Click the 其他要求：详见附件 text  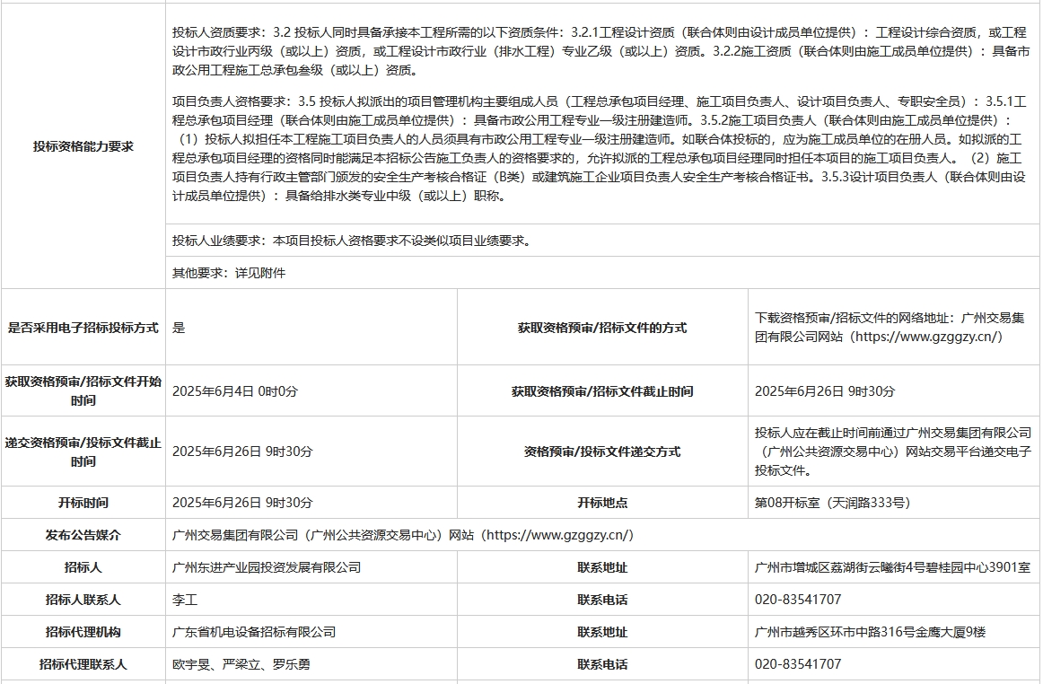(229, 273)
